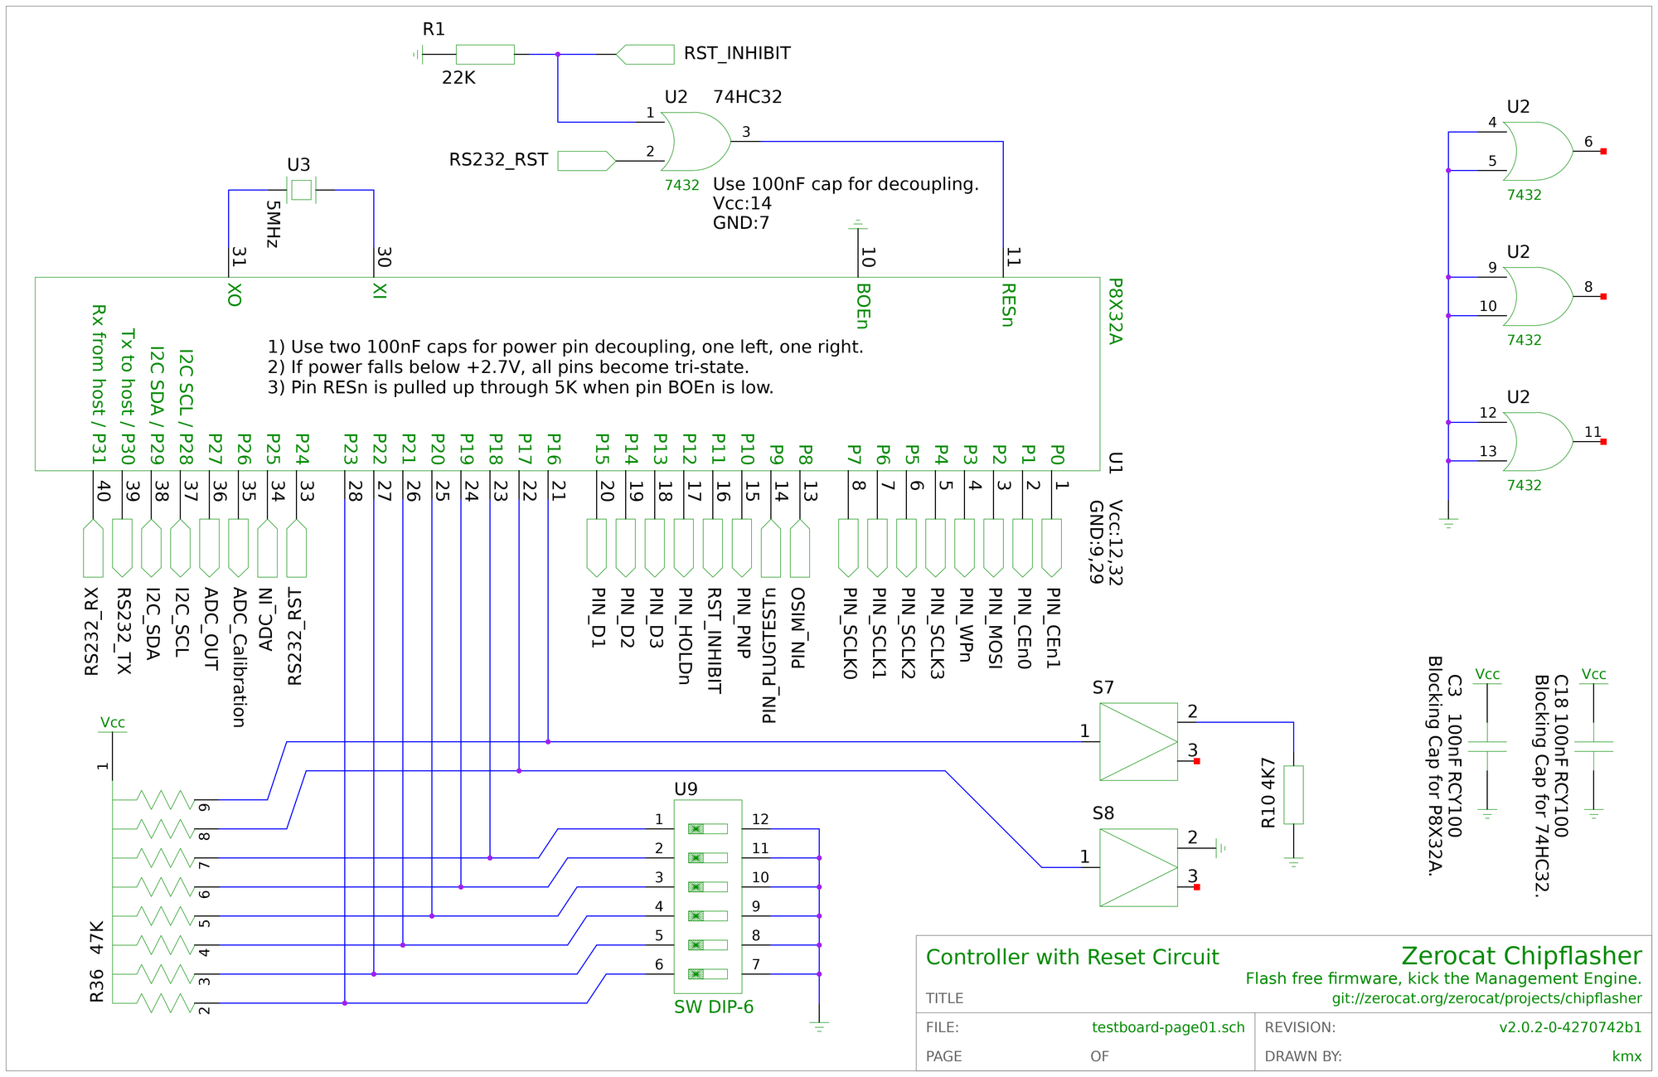This screenshot has height=1077, width=1658.
Task: Click the 'Controller with Reset Circuit' title
Action: pyautogui.click(x=1072, y=957)
